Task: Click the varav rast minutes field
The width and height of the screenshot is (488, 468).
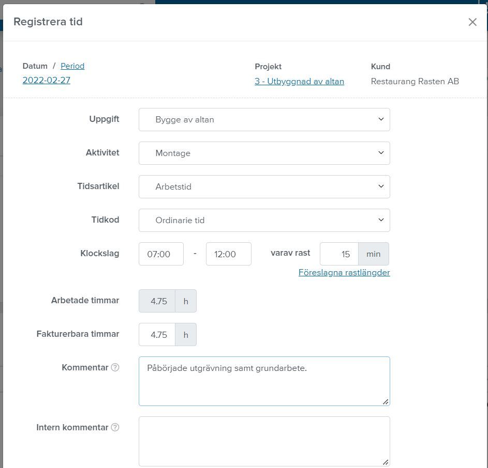Action: (x=339, y=254)
